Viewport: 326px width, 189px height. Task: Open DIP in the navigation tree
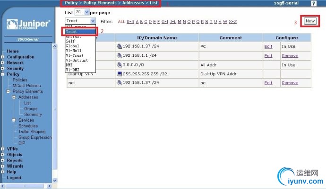coord(22,143)
